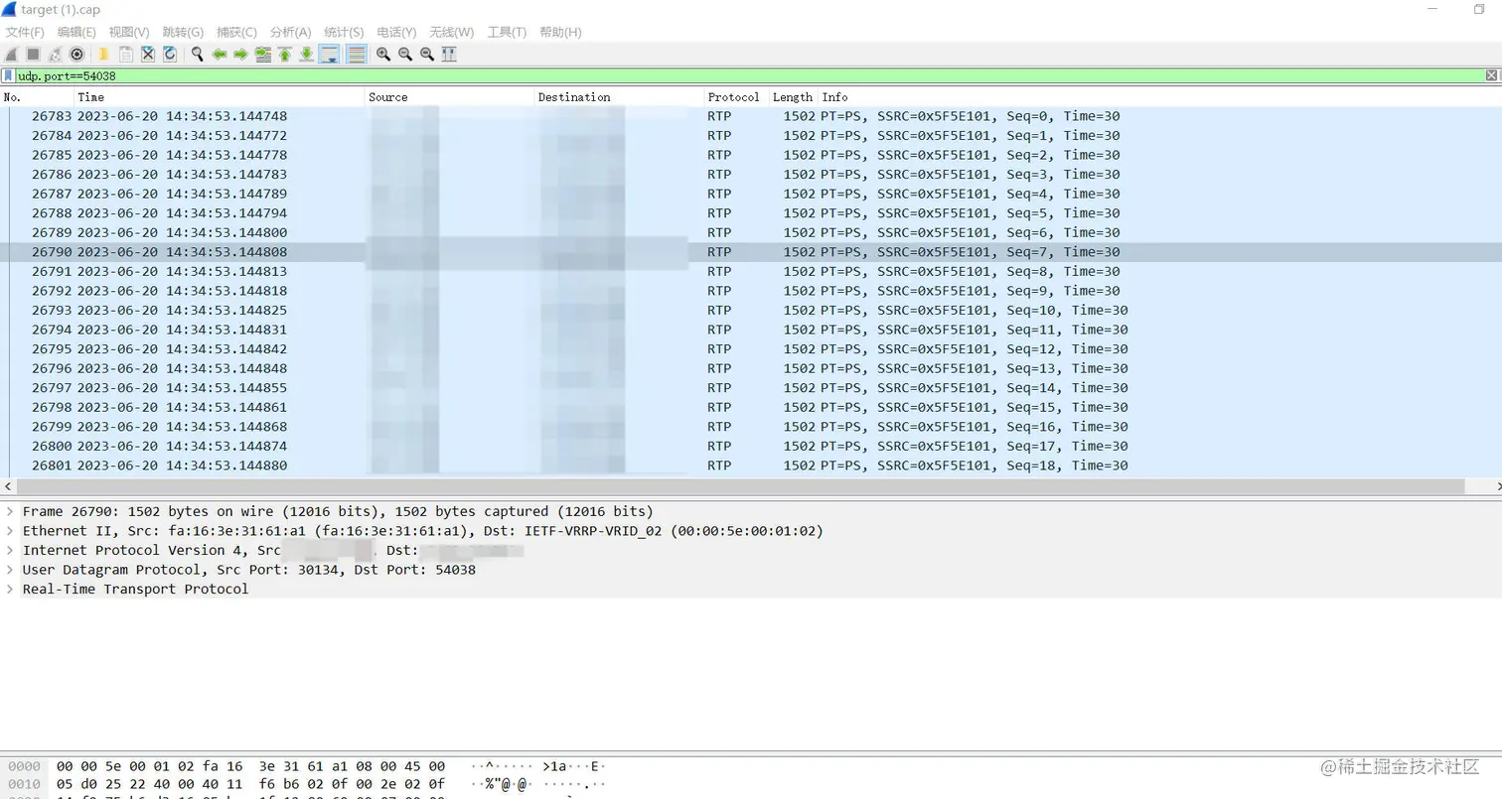Open the 工具(T) menu
The height and width of the screenshot is (799, 1502).
tap(507, 33)
